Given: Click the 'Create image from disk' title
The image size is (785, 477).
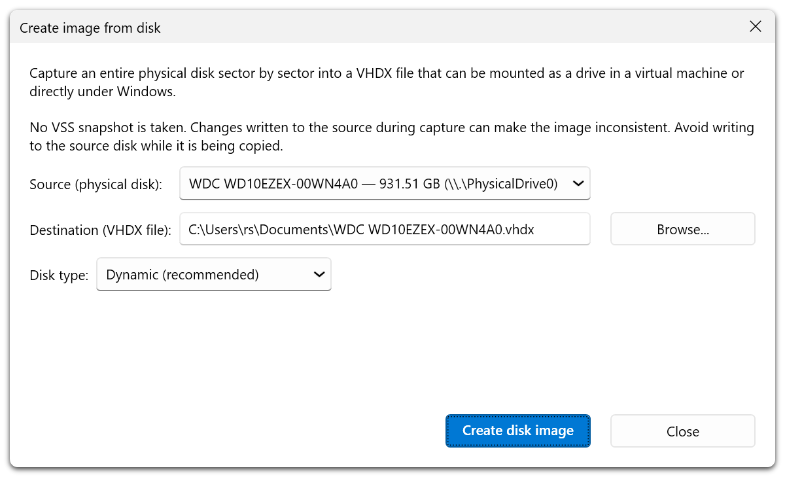Looking at the screenshot, I should [90, 28].
